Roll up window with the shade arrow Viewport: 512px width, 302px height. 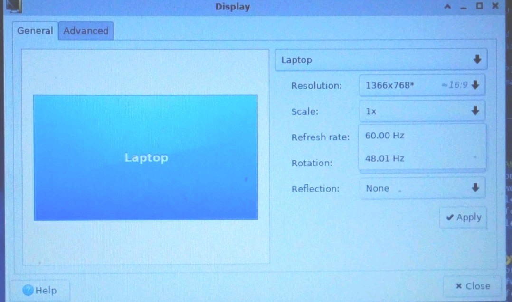(x=447, y=6)
